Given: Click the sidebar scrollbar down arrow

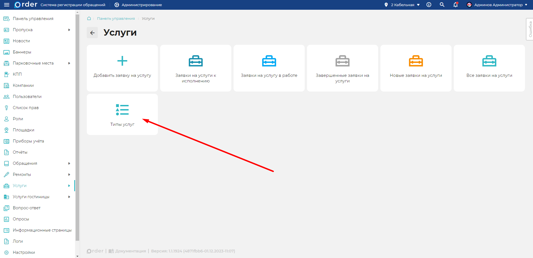Looking at the screenshot, I should pos(77,256).
